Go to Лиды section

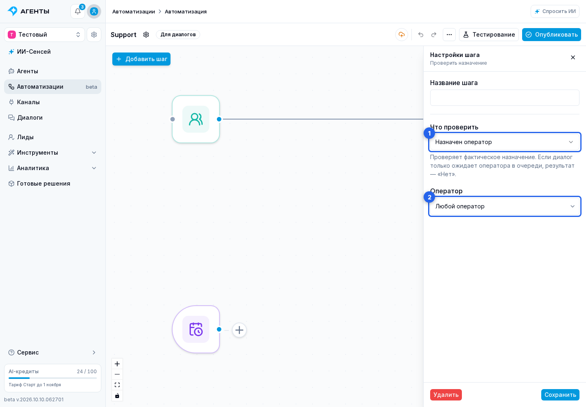(x=52, y=137)
